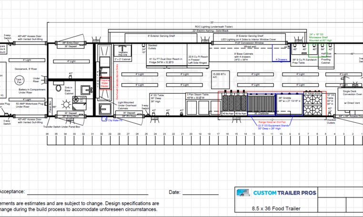This screenshot has width=363, height=217.
Task: Select the four-burner range top symbol
Action: pos(313,105)
